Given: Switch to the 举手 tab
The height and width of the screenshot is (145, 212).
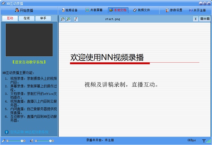Looking at the screenshot, I should pos(43,18).
